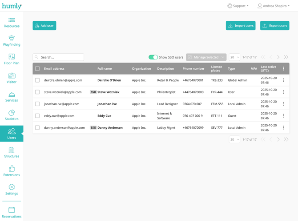Image resolution: width=298 pixels, height=221 pixels.
Task: Select all users with header checkbox
Action: pos(37,69)
